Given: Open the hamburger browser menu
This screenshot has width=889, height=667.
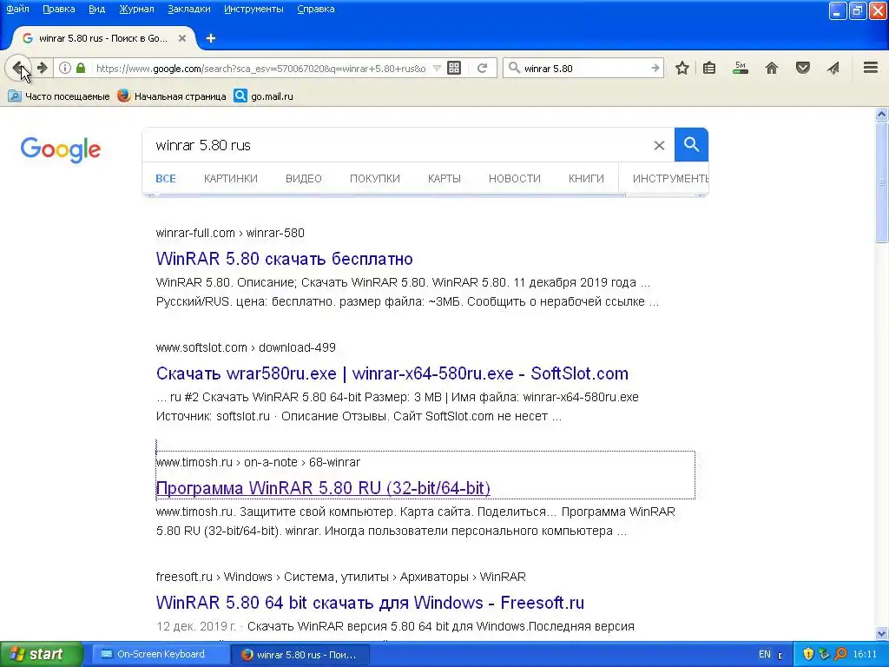Looking at the screenshot, I should 871,68.
